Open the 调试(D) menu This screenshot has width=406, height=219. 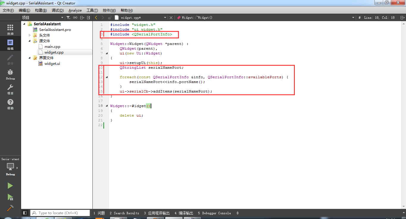[58, 10]
